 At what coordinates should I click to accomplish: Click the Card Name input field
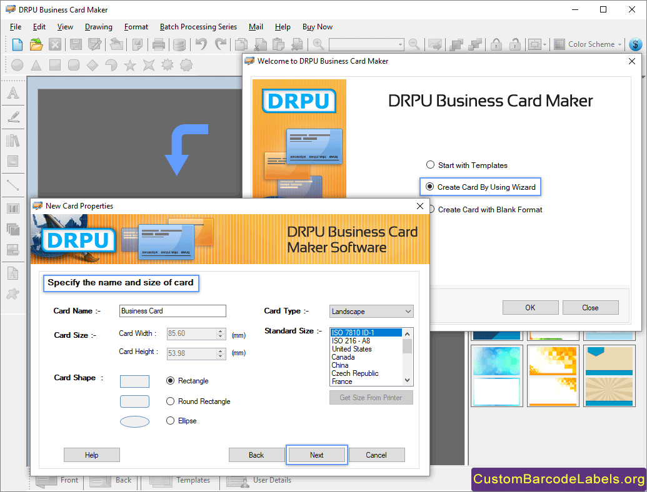coord(173,311)
